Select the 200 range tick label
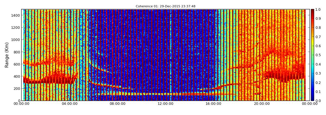The height and width of the screenshot is (115, 326). (x=16, y=88)
